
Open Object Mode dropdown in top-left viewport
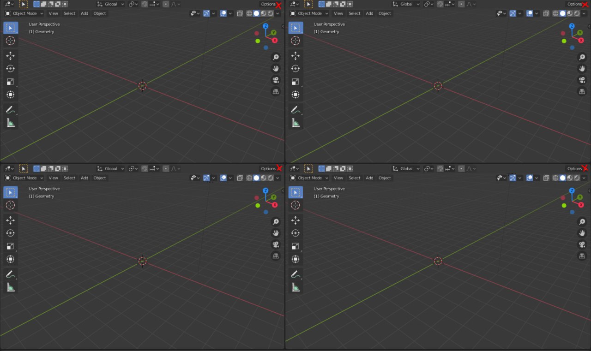(24, 13)
